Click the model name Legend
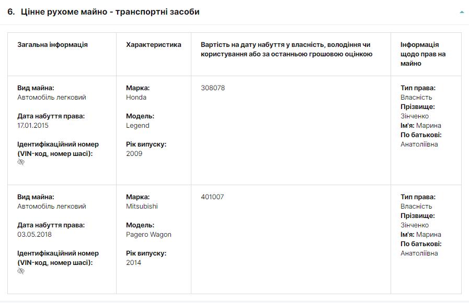The image size is (469, 303). tap(138, 126)
